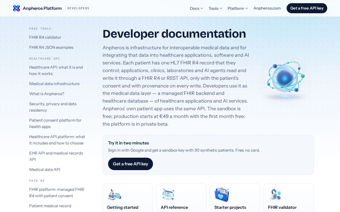340x212 pixels.
Task: Click the Sign in with Google sandbox key text
Action: pos(184,150)
